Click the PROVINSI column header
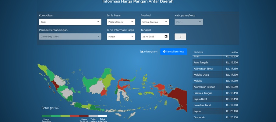This screenshot has width=276, height=122. 198,52
